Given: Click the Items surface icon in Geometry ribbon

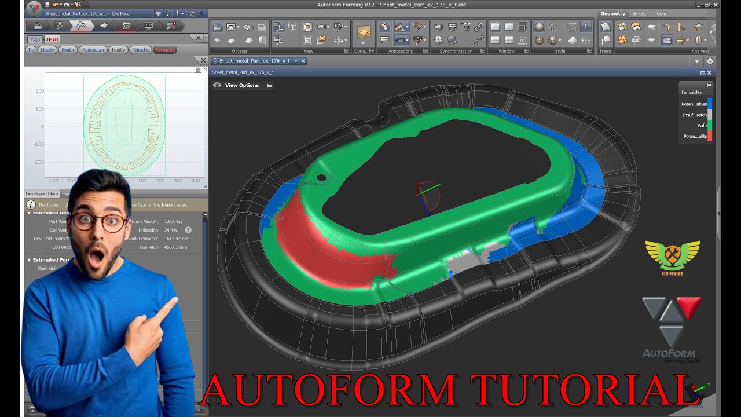Looking at the screenshot, I should click(x=606, y=27).
